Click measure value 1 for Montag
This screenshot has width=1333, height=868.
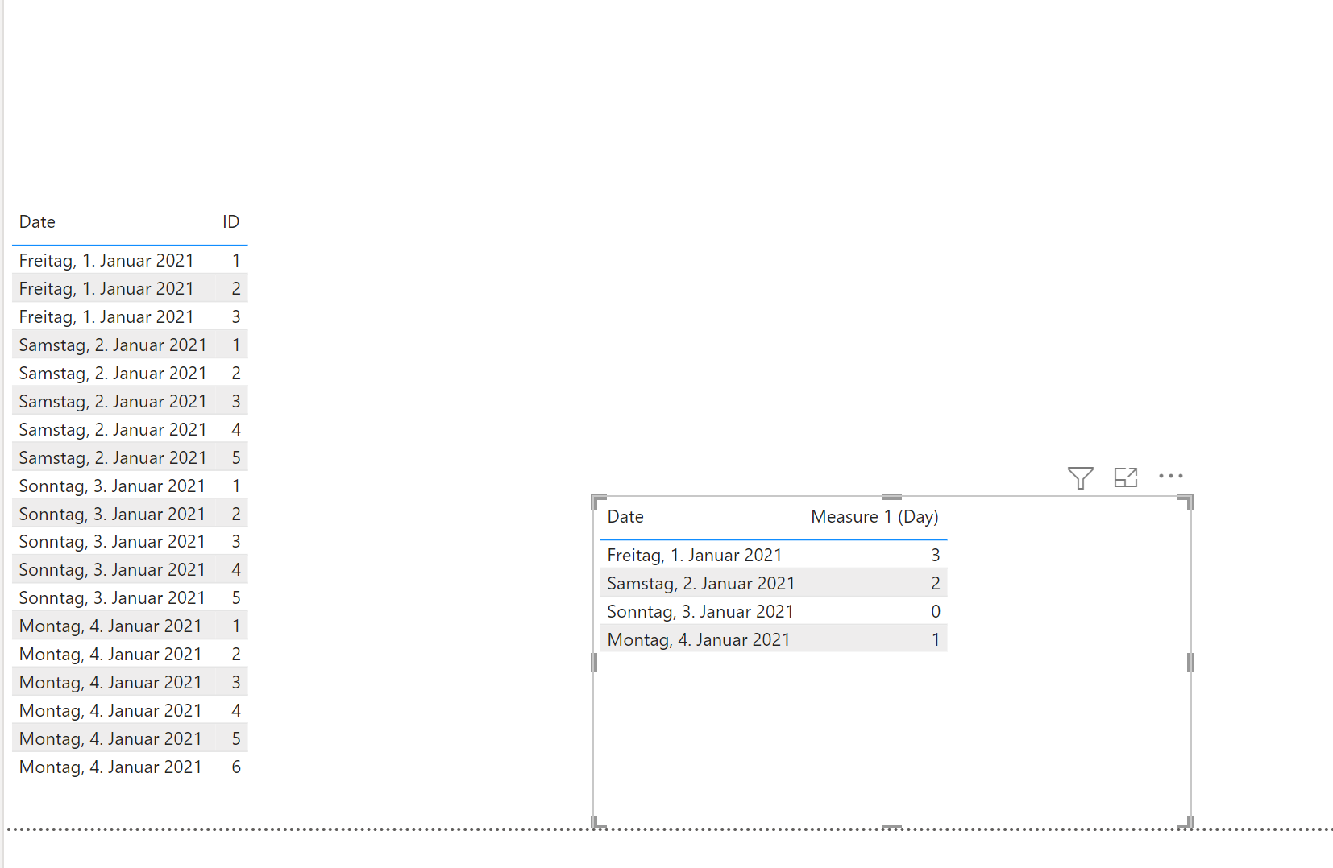click(x=936, y=639)
